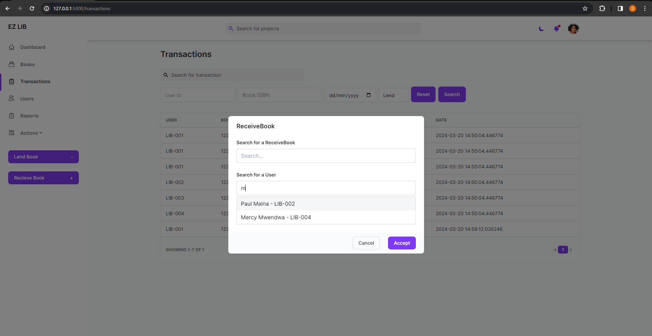Click the Reset filter button

pyautogui.click(x=423, y=94)
